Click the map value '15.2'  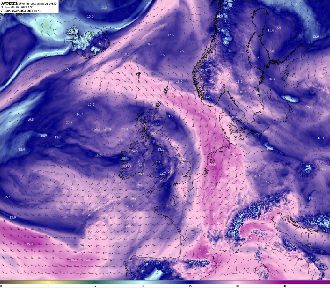[x=259, y=58]
